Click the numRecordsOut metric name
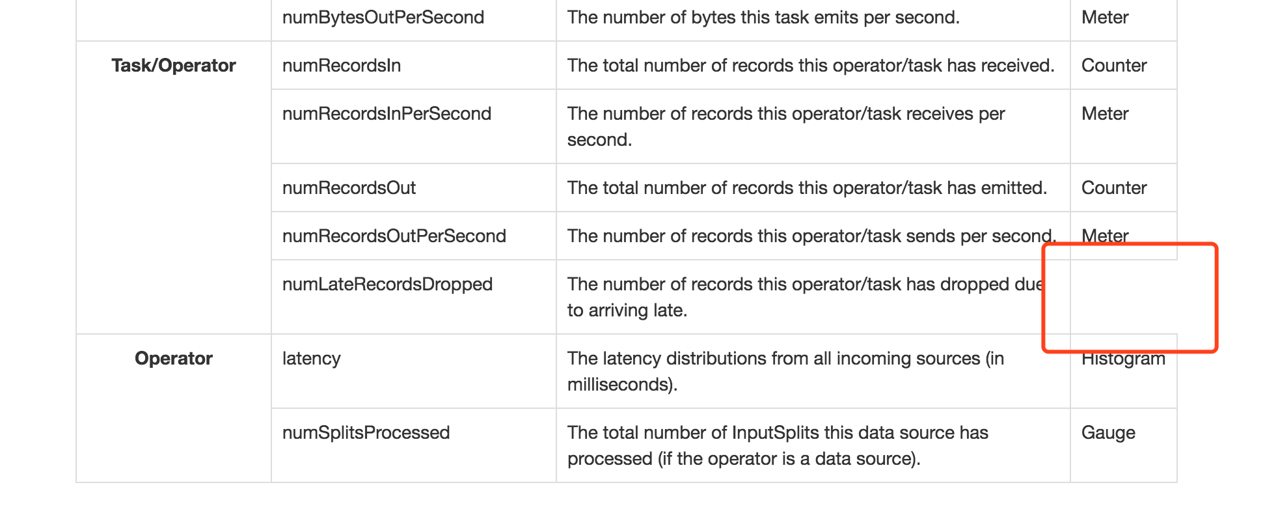This screenshot has width=1278, height=513. pyautogui.click(x=349, y=188)
